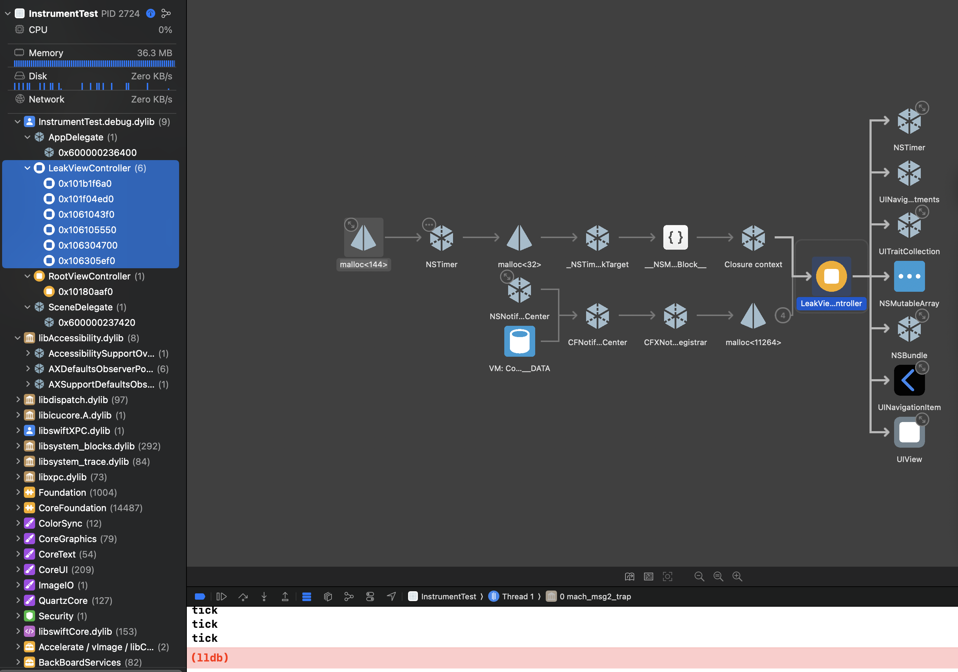
Task: Toggle the Environment Overrides switch icon
Action: [370, 597]
